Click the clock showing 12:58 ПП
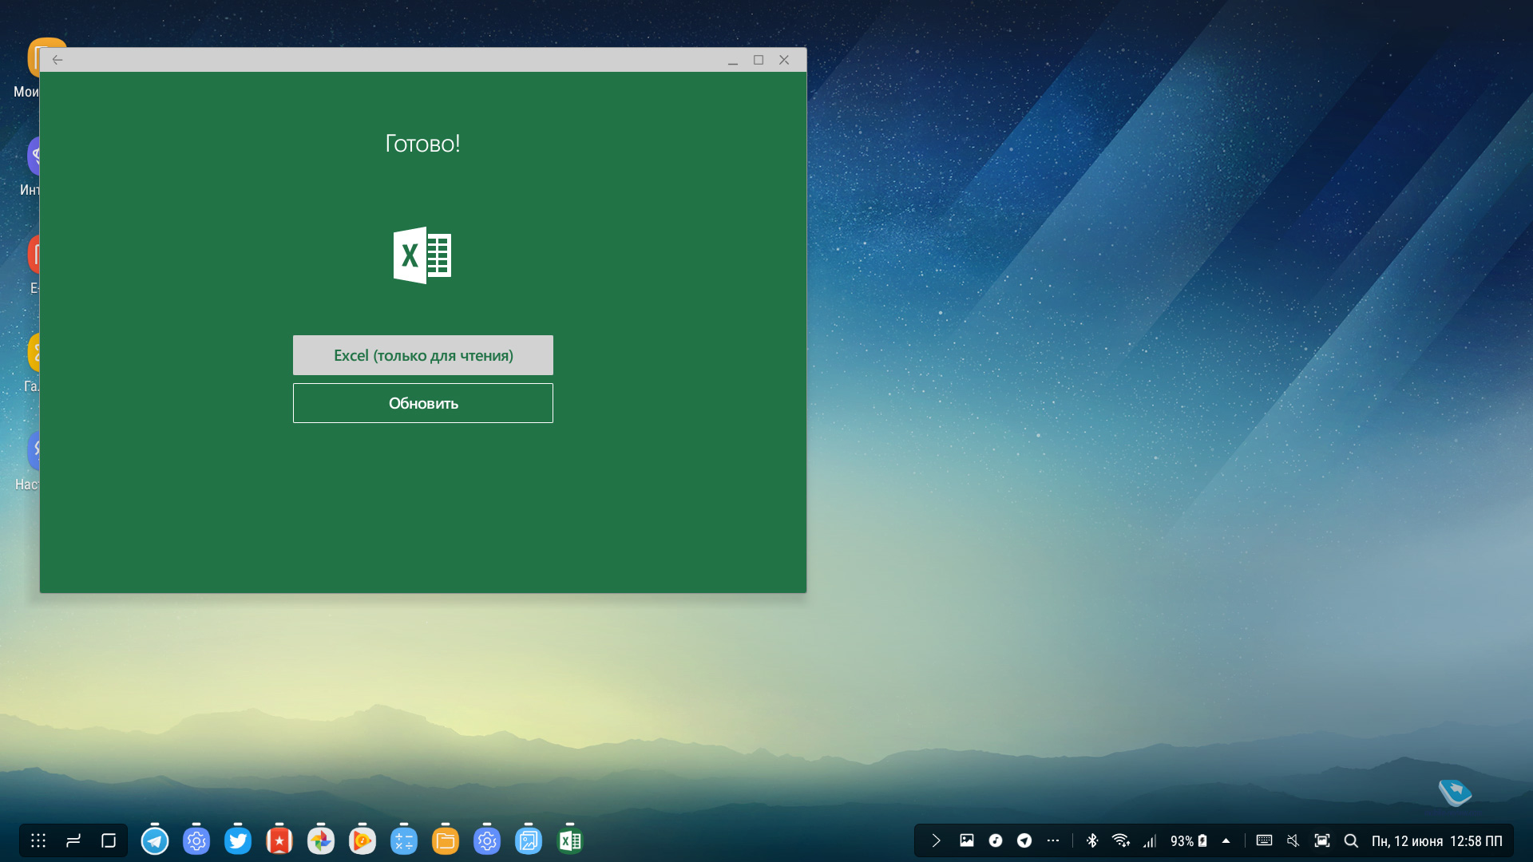Image resolution: width=1533 pixels, height=862 pixels. click(x=1476, y=841)
